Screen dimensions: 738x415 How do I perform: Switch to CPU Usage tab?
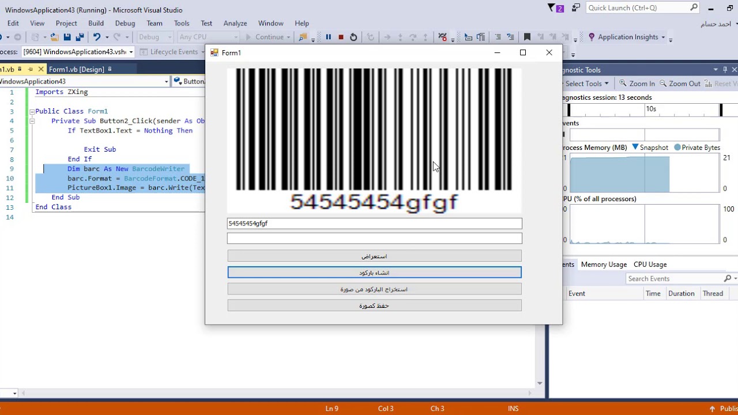click(x=650, y=265)
